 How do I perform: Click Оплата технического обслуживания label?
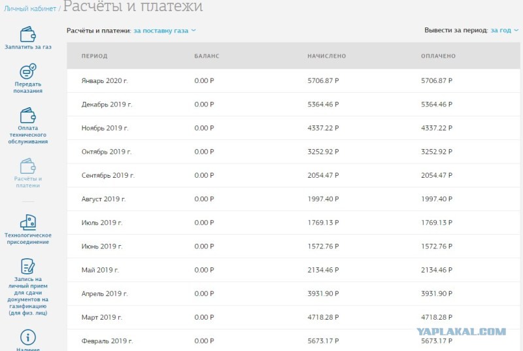point(28,135)
